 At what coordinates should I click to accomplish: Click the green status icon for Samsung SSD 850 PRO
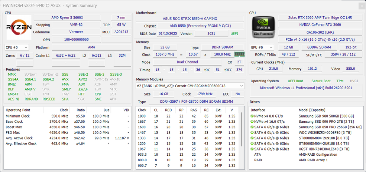(253, 127)
